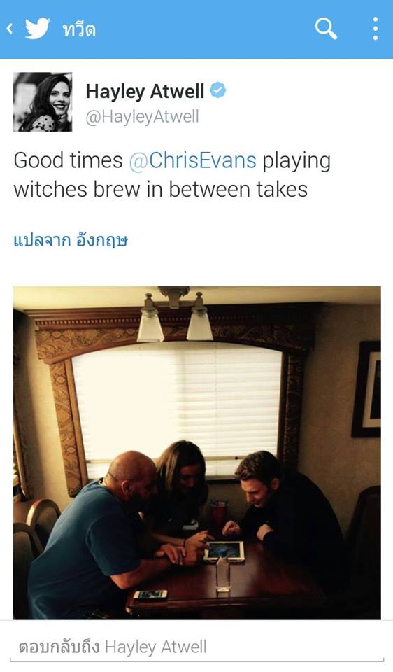Open Hayley Atwell's profile picture
This screenshot has height=672, width=393.
(43, 101)
